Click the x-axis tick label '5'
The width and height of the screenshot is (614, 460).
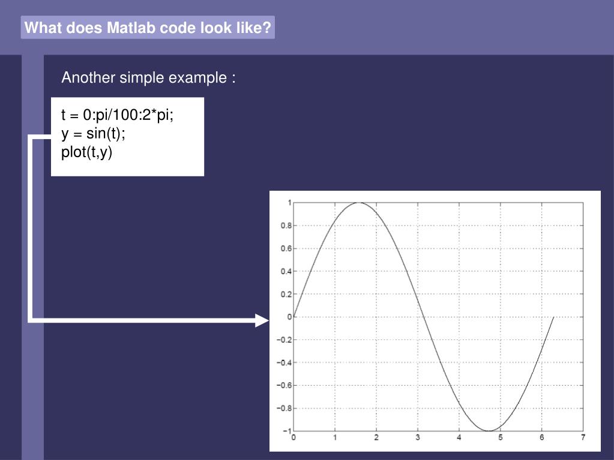pyautogui.click(x=500, y=438)
